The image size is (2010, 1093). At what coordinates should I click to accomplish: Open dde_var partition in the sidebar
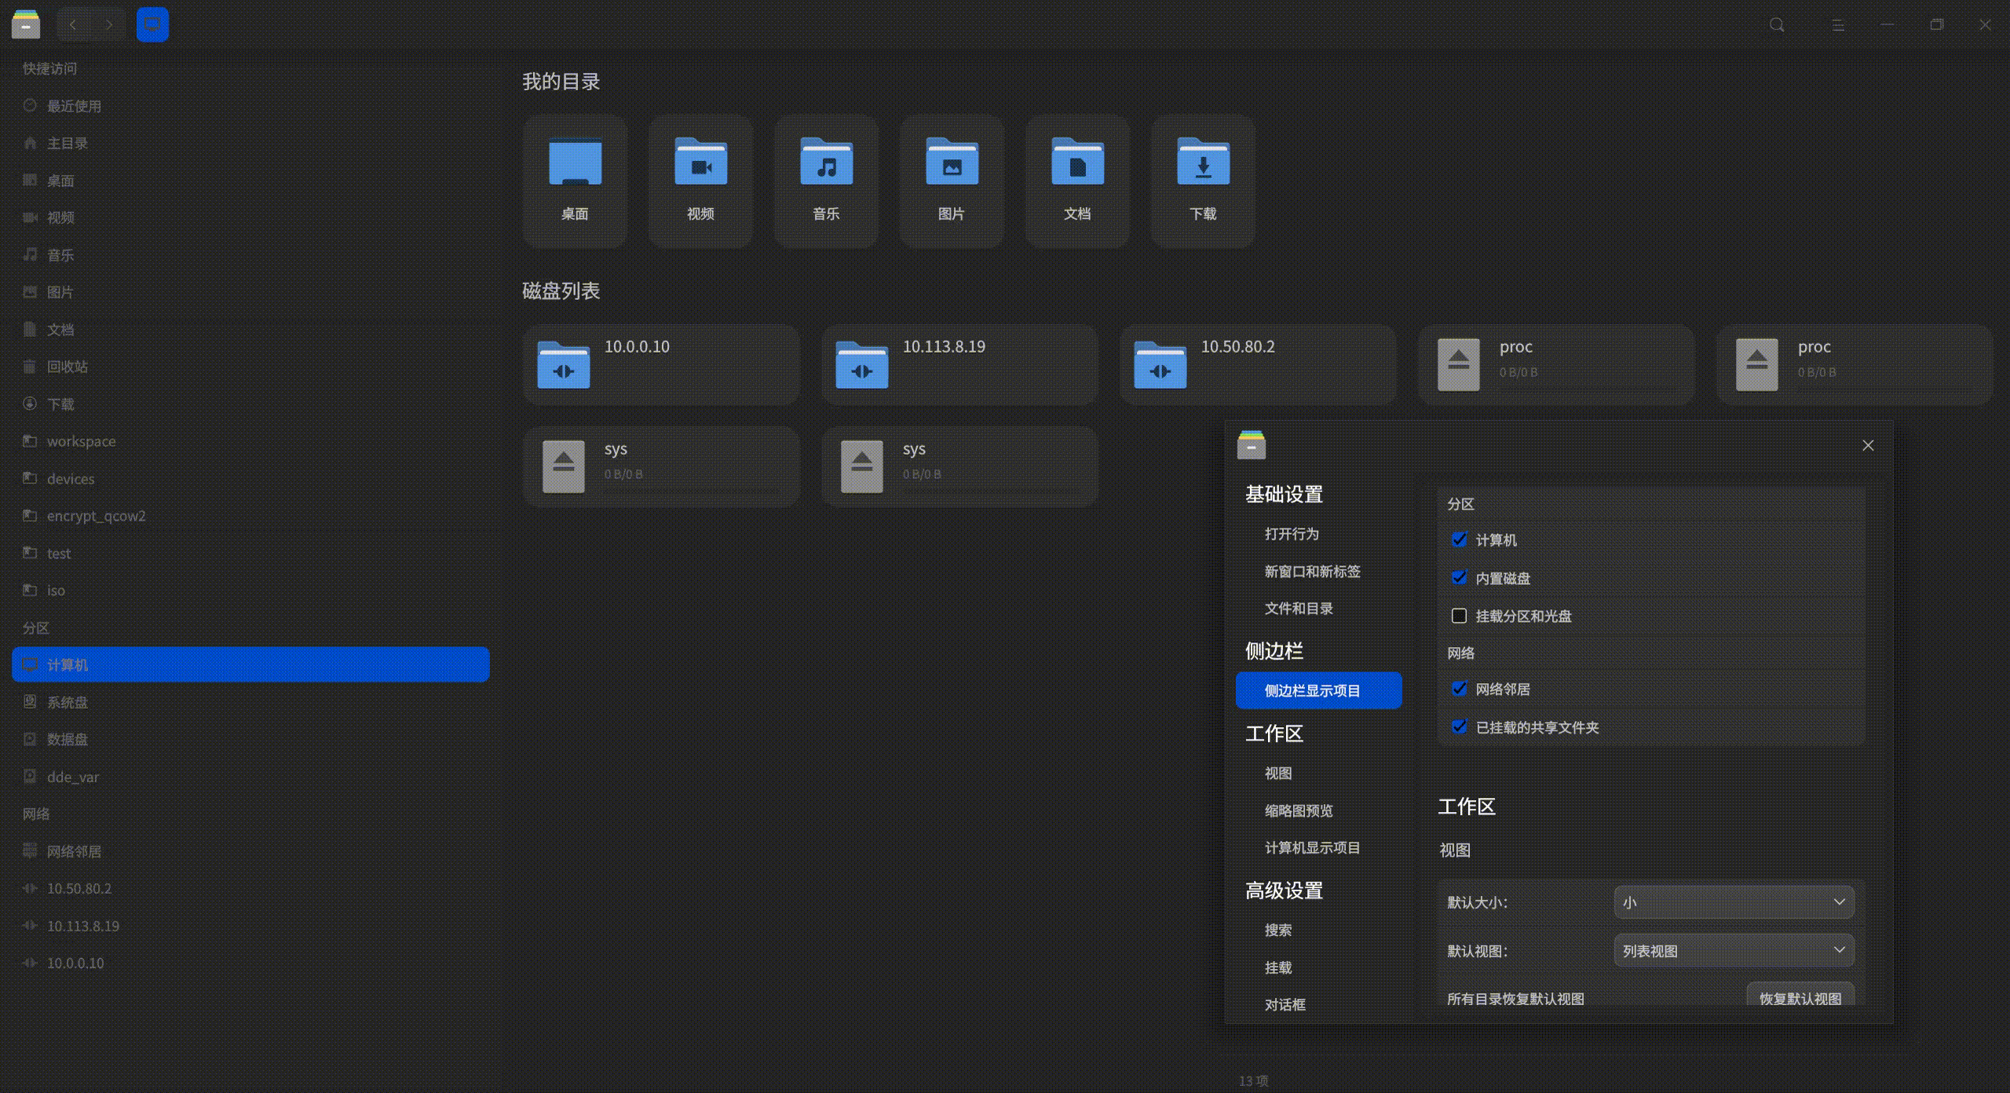coord(250,777)
